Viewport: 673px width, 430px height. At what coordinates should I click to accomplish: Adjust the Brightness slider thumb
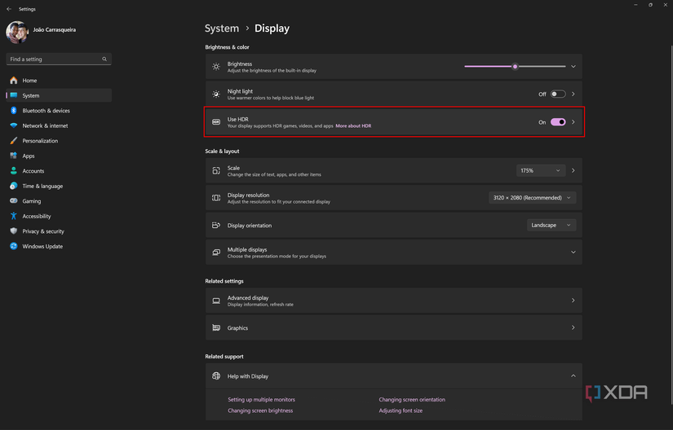pos(515,67)
